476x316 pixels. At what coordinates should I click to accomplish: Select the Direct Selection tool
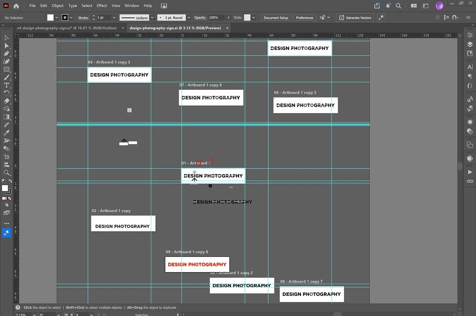(x=7, y=46)
